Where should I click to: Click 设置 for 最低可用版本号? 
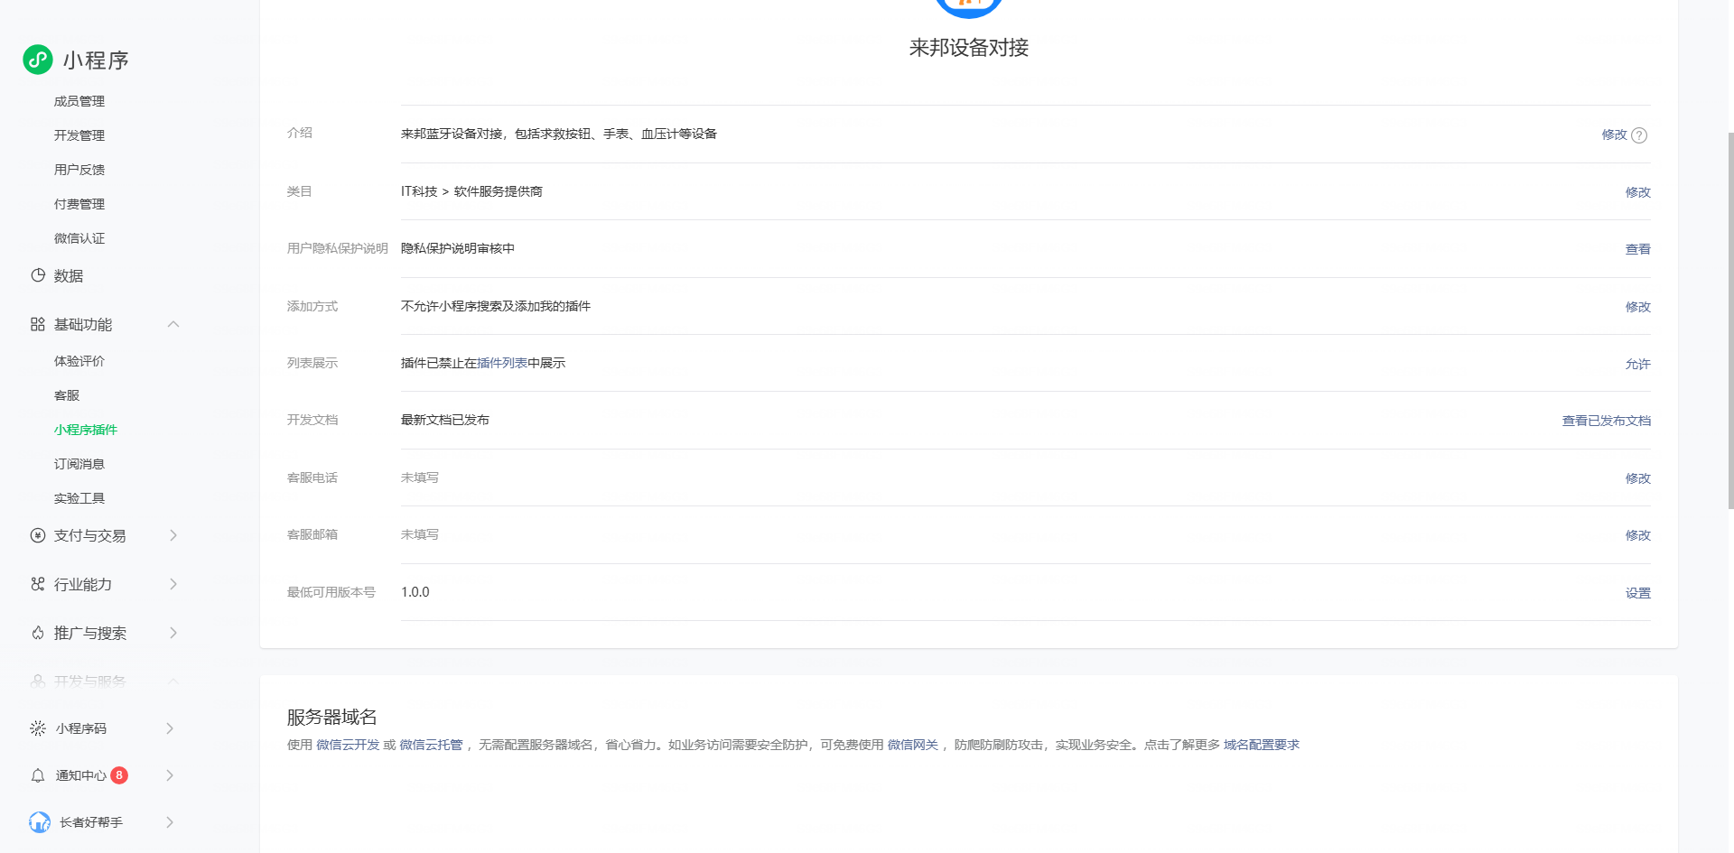1638,593
